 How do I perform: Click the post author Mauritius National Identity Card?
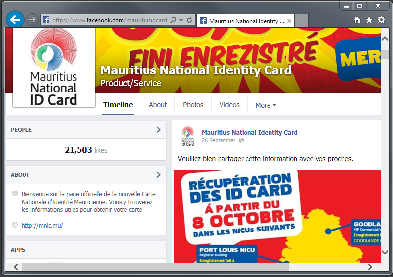[249, 132]
